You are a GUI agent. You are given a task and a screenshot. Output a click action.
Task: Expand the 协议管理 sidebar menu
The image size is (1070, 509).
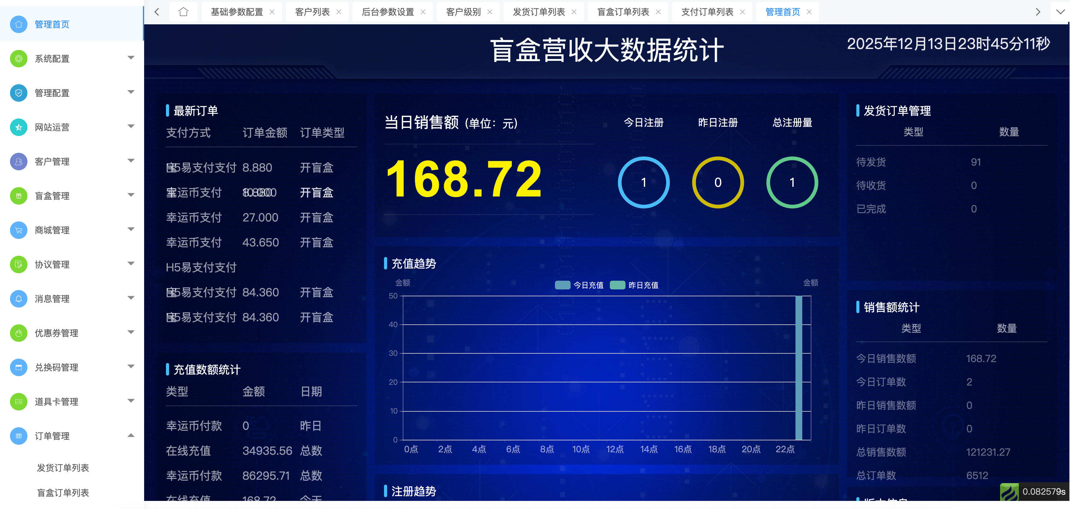point(131,264)
